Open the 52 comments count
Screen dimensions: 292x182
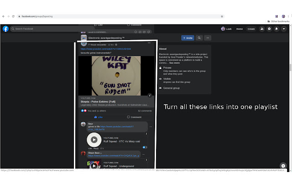tap(145, 111)
